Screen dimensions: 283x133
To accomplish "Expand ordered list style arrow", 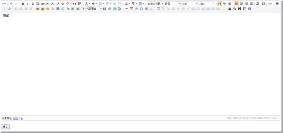I will pyautogui.click(x=104, y=4).
